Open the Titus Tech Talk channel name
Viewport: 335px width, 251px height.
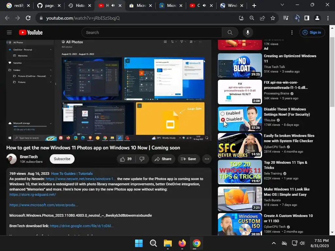pos(274,67)
